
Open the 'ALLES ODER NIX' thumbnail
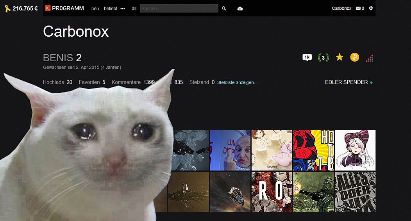[x=355, y=192]
